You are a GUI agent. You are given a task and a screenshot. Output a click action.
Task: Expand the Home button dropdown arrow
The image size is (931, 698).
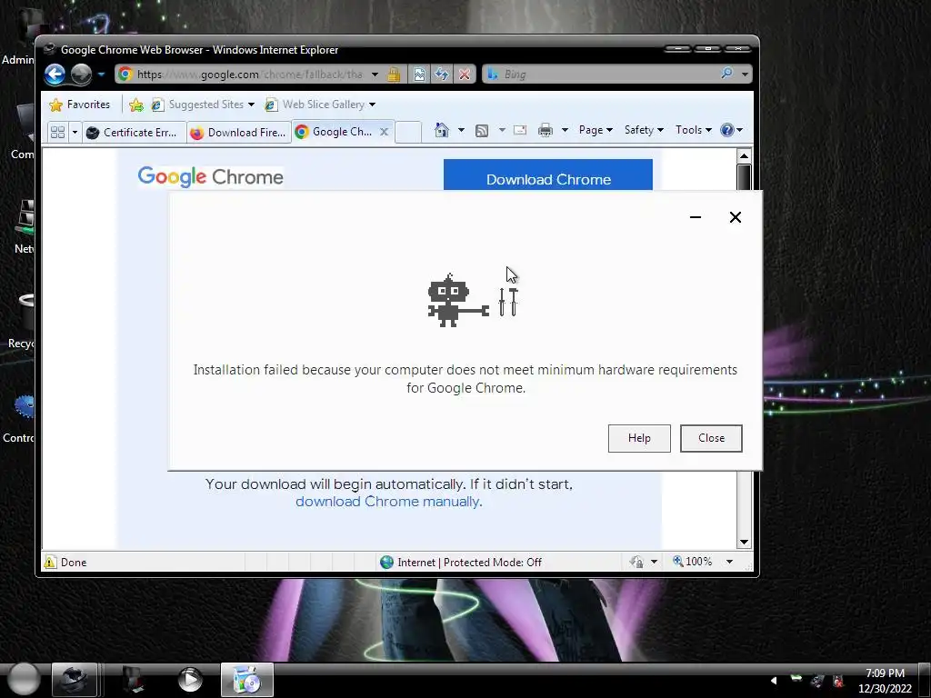[461, 130]
